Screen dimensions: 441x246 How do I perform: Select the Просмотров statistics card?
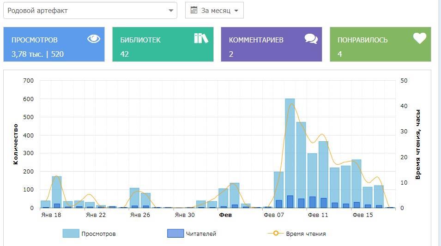(54, 44)
